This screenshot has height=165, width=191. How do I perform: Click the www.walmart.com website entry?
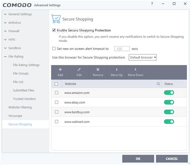pyautogui.click(x=77, y=122)
